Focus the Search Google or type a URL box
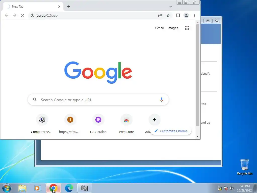This screenshot has width=257, height=193. coord(98,100)
